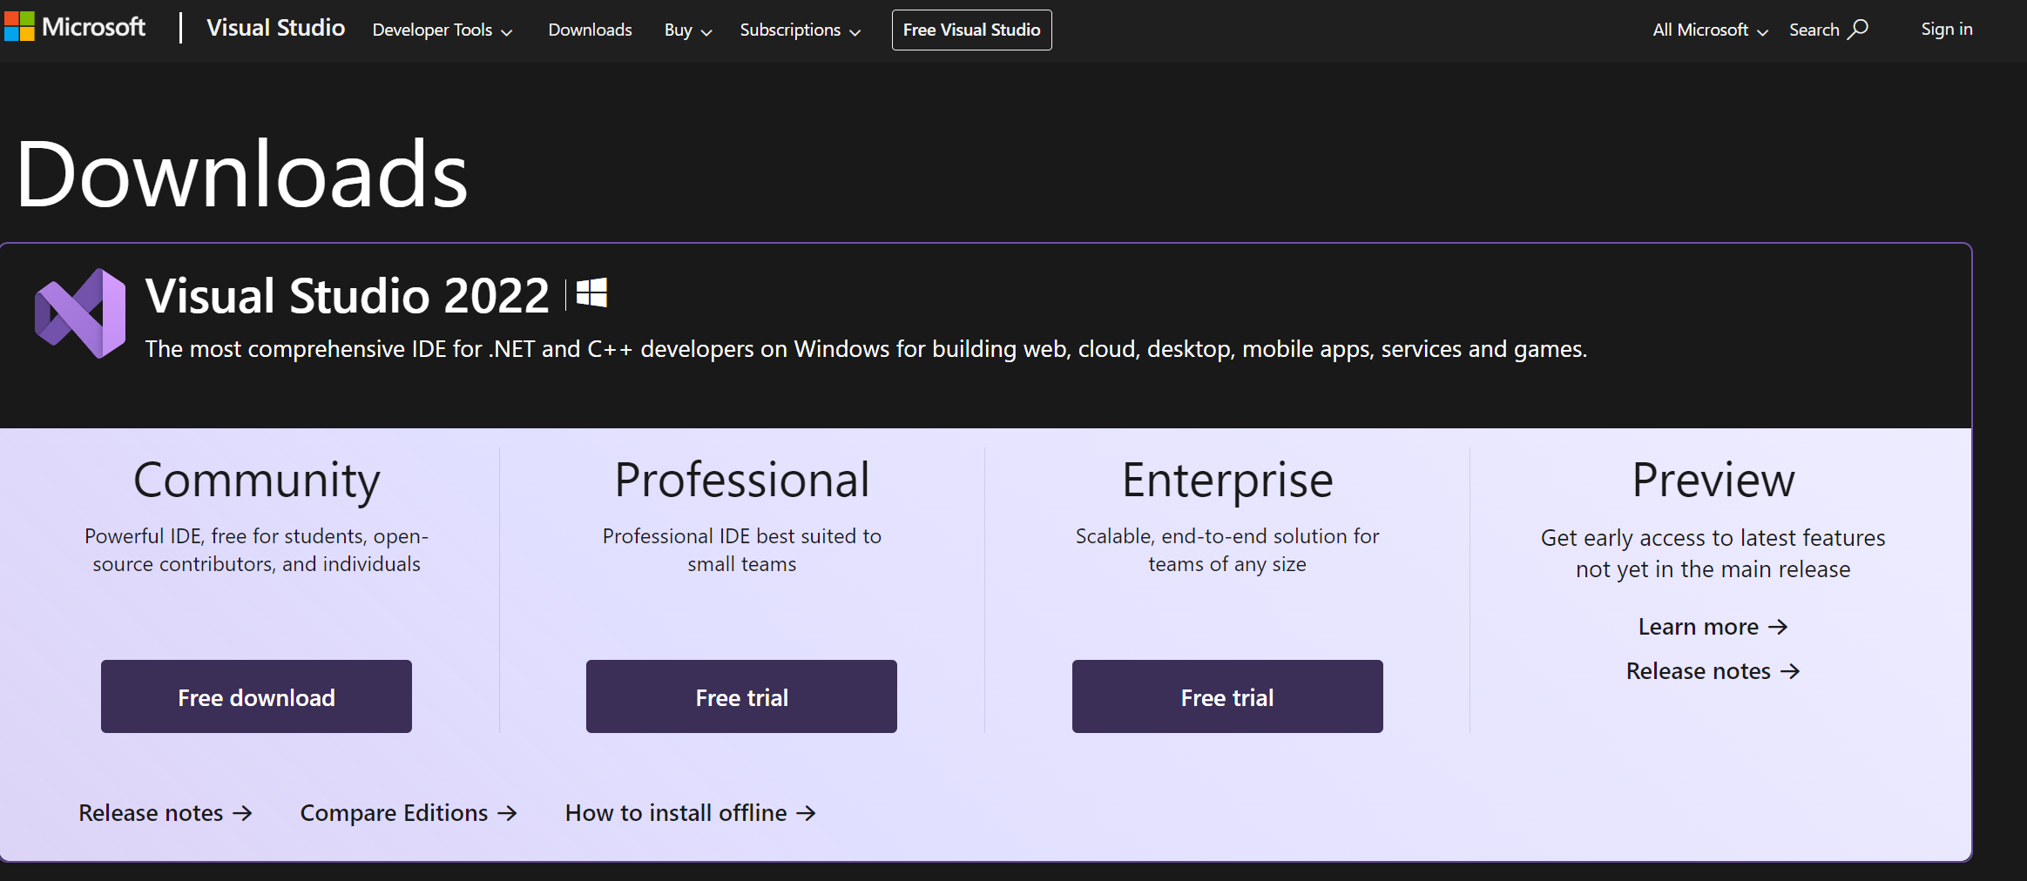Click the Visual Studio 2022 purple logo
This screenshot has height=881, width=2027.
(80, 313)
